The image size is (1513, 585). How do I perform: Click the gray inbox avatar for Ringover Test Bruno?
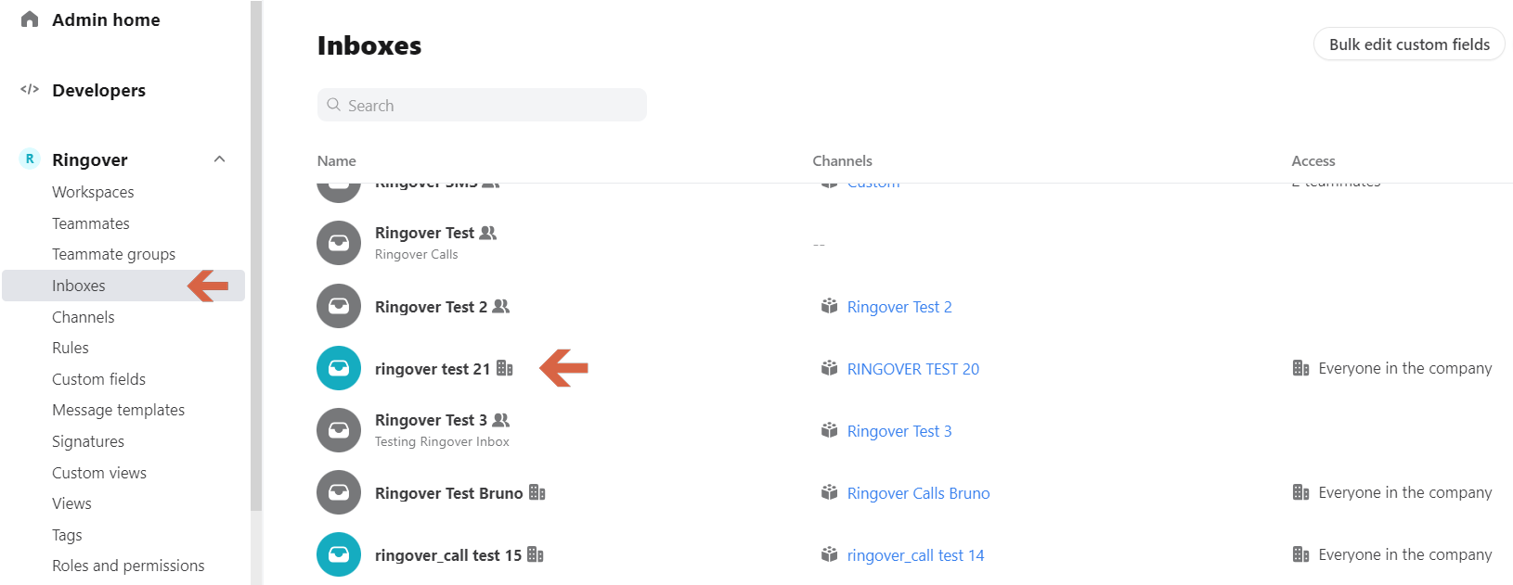click(x=339, y=492)
